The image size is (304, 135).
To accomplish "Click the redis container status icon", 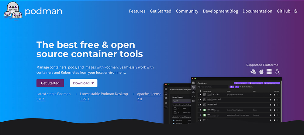I will point(205,115).
